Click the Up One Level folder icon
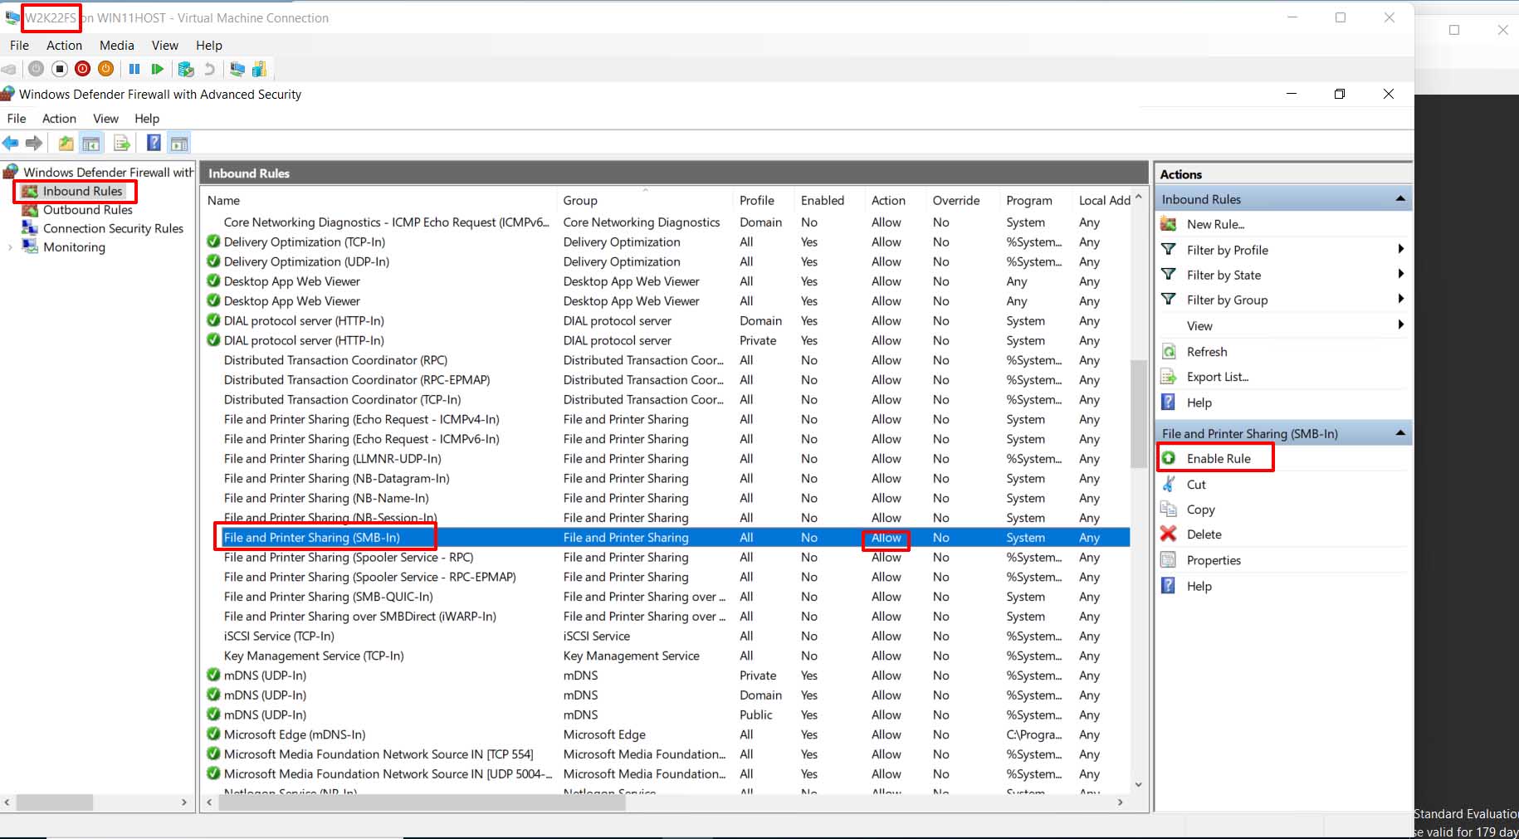 point(66,143)
